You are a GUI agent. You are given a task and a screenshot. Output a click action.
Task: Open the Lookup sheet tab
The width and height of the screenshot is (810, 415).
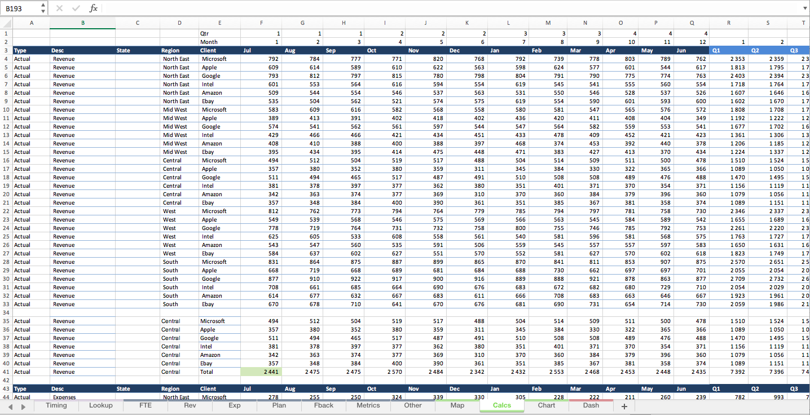pos(101,405)
